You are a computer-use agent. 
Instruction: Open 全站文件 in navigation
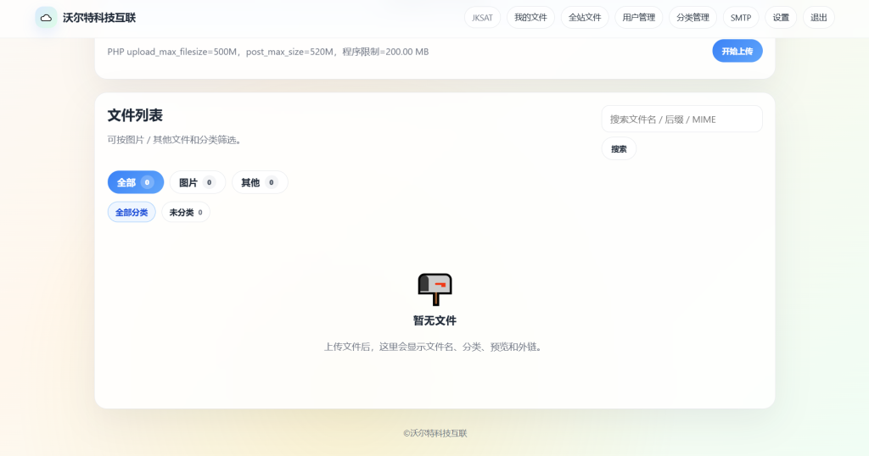point(585,18)
